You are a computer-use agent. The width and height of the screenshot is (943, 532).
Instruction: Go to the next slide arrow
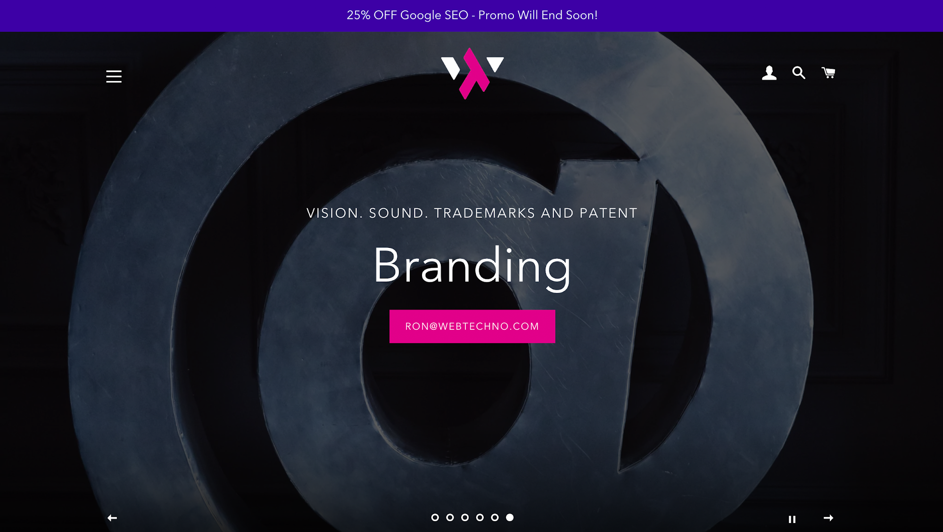pyautogui.click(x=828, y=518)
